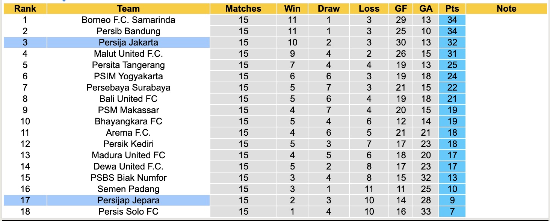The image size is (550, 221).
Task: Click the Team column header
Action: click(x=128, y=9)
